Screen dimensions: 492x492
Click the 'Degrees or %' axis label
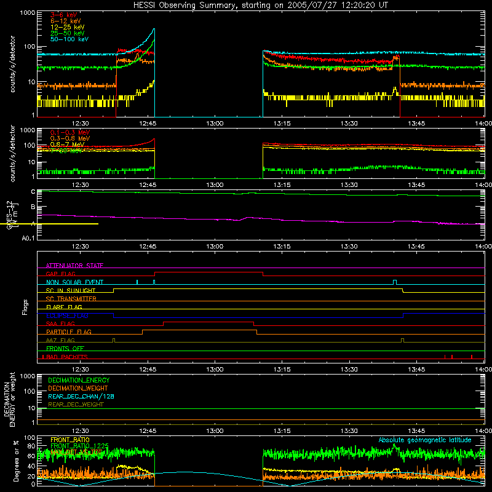point(16,461)
